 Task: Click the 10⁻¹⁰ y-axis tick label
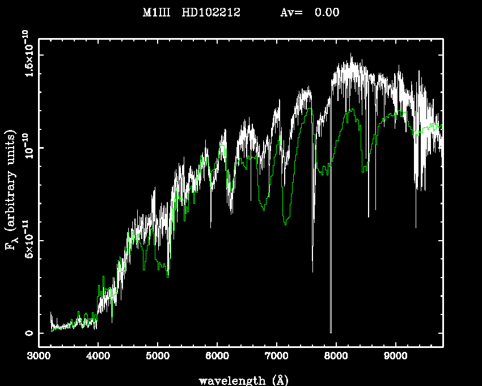(28, 149)
